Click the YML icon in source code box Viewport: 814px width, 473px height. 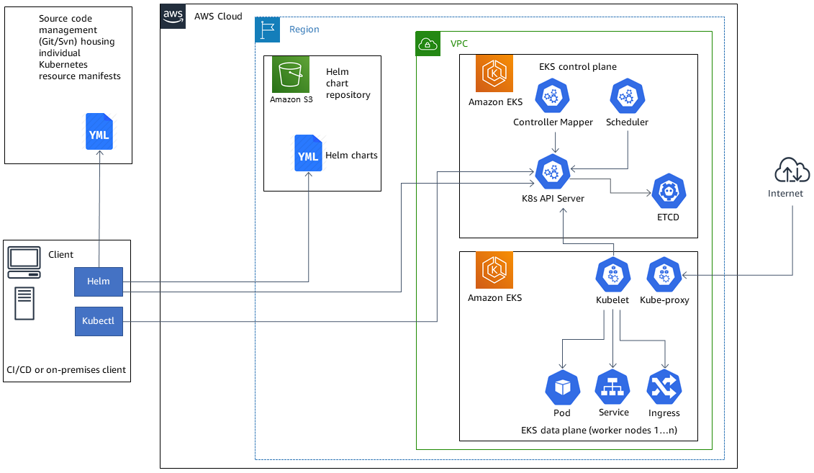pos(99,132)
